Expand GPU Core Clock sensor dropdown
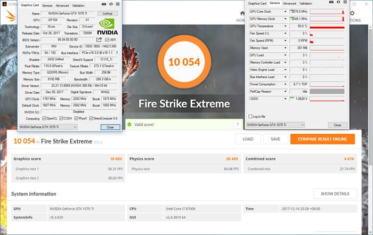Viewport: 373px width, 235px height. (x=285, y=11)
